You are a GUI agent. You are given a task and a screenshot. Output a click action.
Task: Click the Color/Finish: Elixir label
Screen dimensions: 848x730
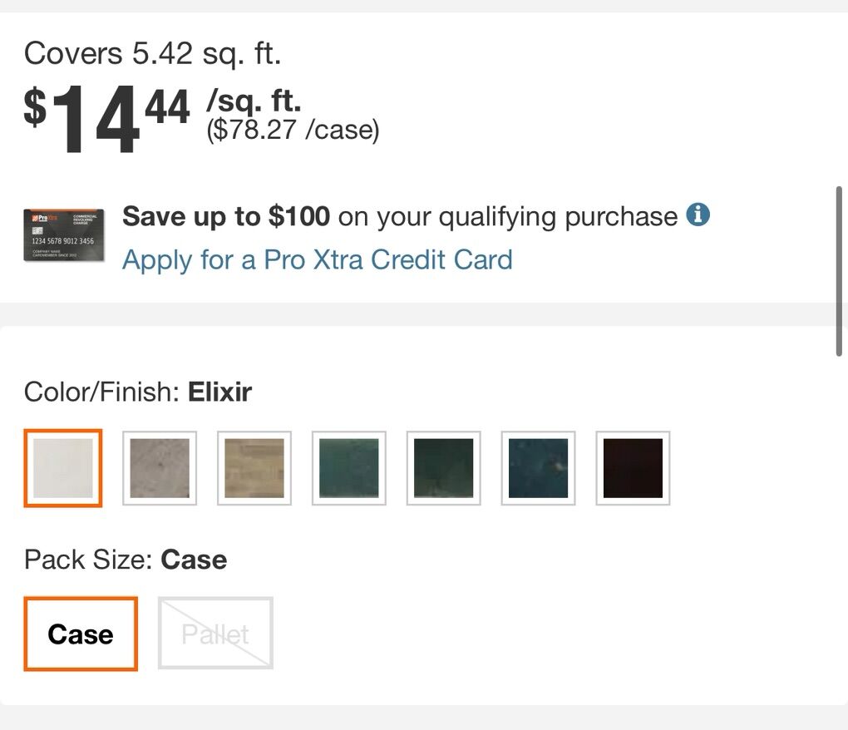coord(138,392)
